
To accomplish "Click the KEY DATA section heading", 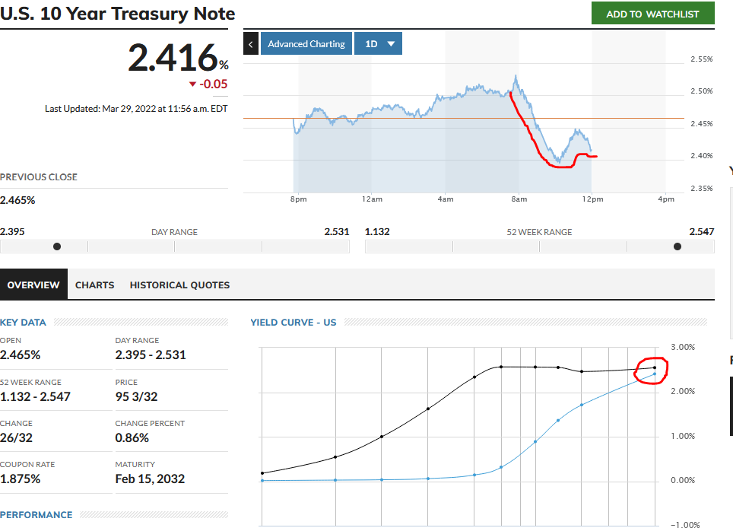I will 23,323.
